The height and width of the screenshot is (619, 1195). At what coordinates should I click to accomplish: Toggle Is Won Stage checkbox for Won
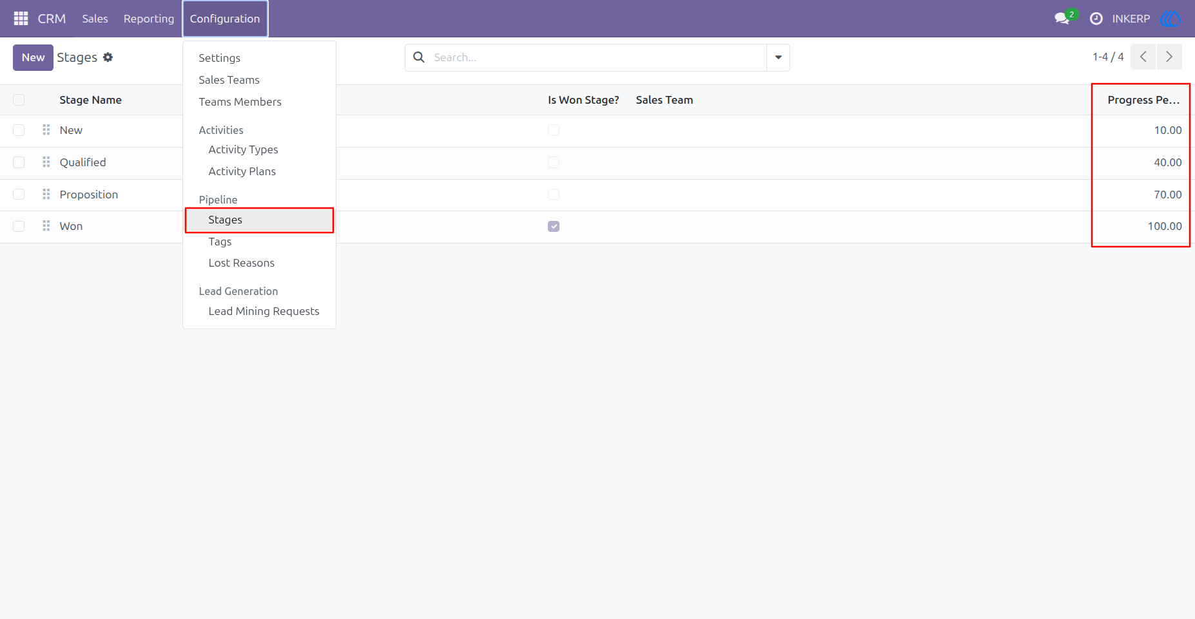point(554,226)
